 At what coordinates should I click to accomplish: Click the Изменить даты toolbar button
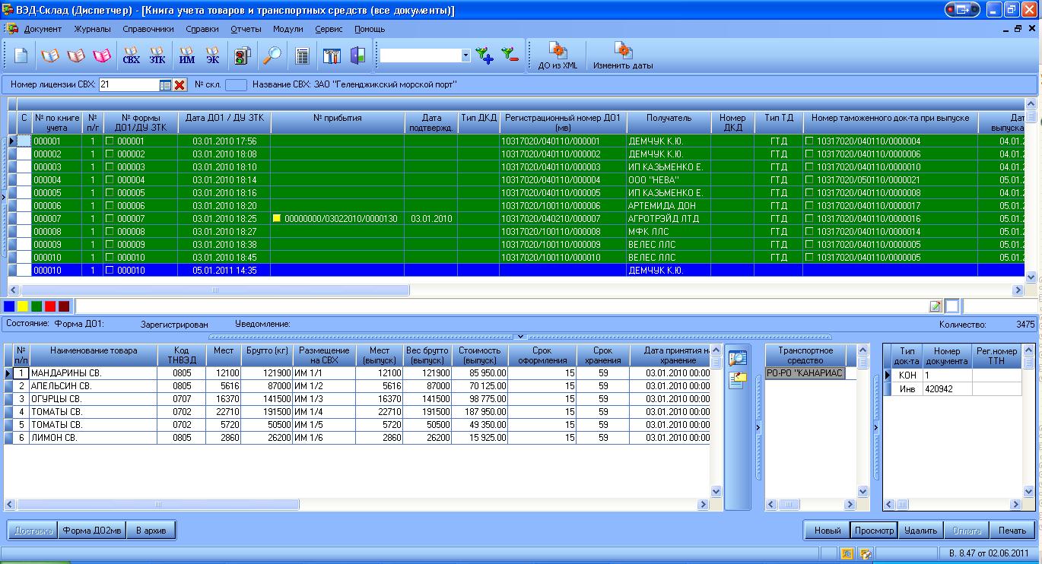(623, 57)
